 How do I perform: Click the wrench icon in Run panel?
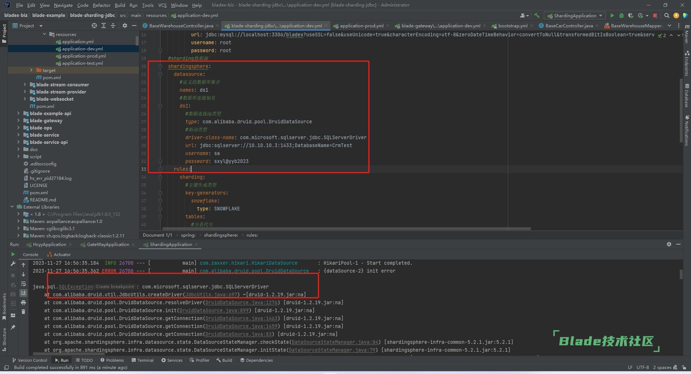13,264
